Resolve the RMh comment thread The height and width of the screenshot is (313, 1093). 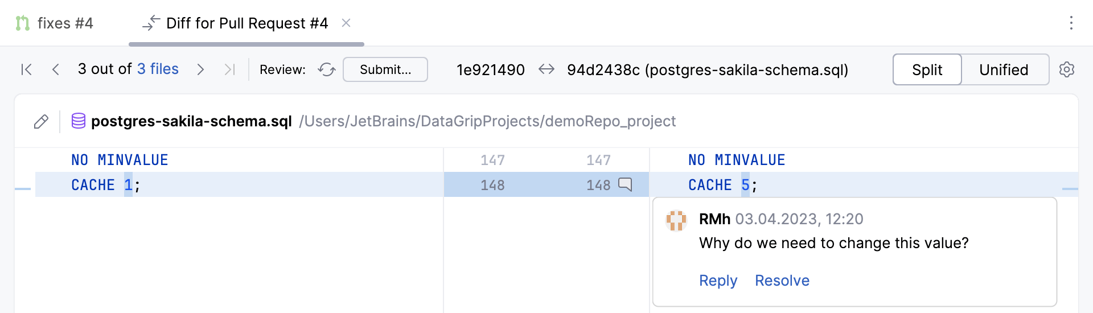coord(782,281)
